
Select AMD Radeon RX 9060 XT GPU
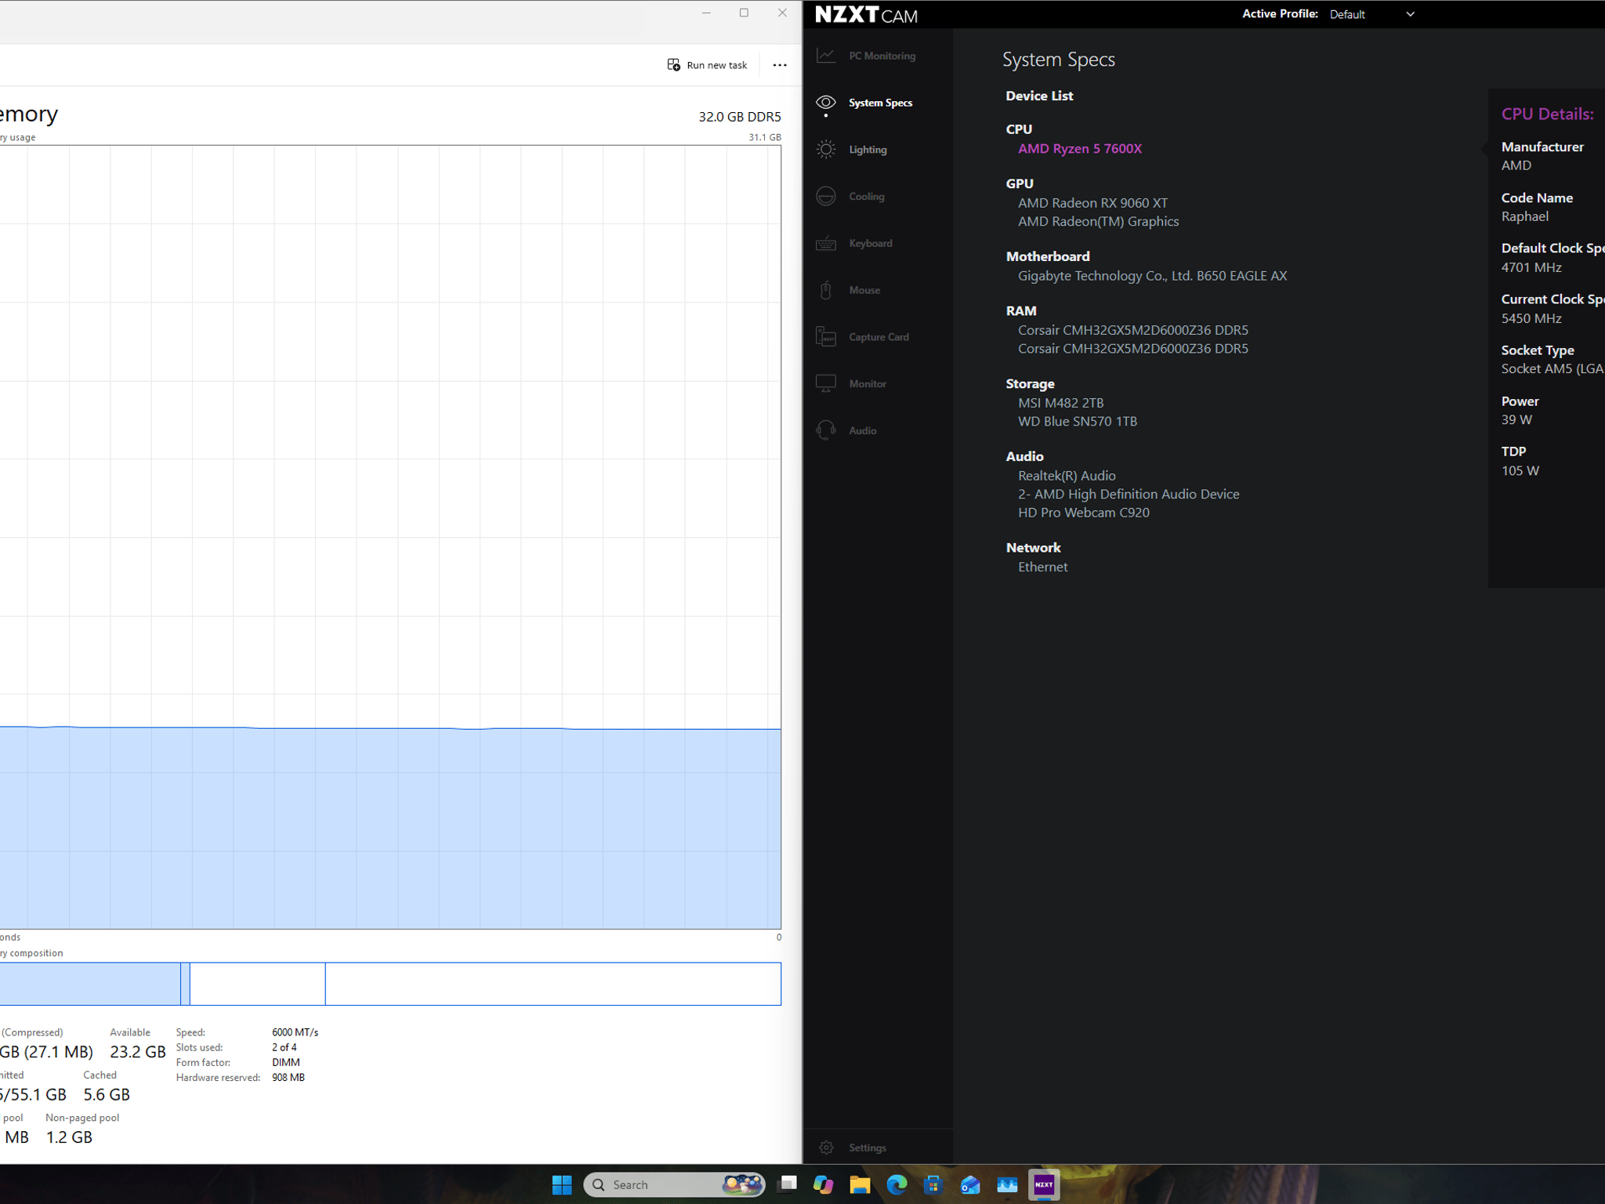coord(1092,203)
